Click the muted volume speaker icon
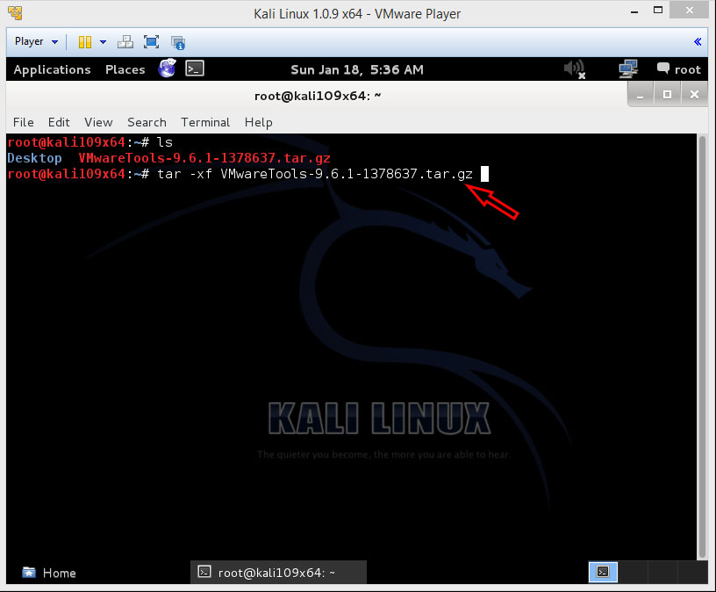The height and width of the screenshot is (592, 716). [x=574, y=69]
